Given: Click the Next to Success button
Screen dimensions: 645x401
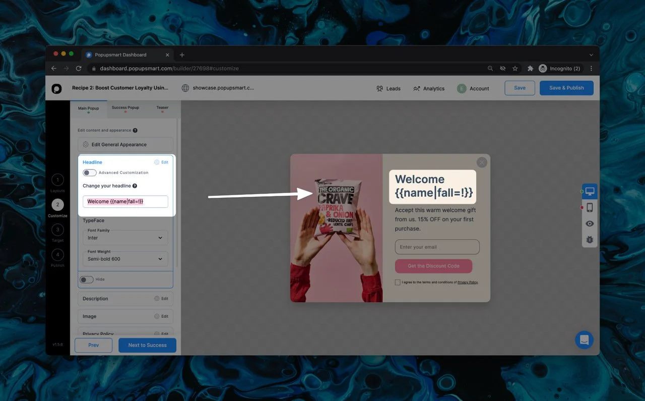Looking at the screenshot, I should [x=147, y=345].
